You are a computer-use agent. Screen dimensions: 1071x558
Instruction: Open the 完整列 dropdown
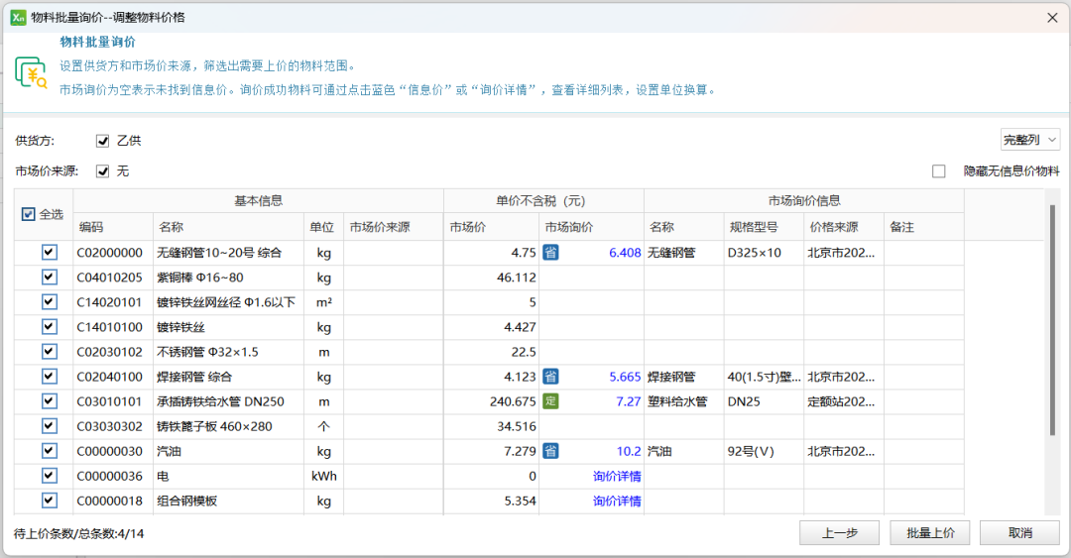[x=1029, y=140]
